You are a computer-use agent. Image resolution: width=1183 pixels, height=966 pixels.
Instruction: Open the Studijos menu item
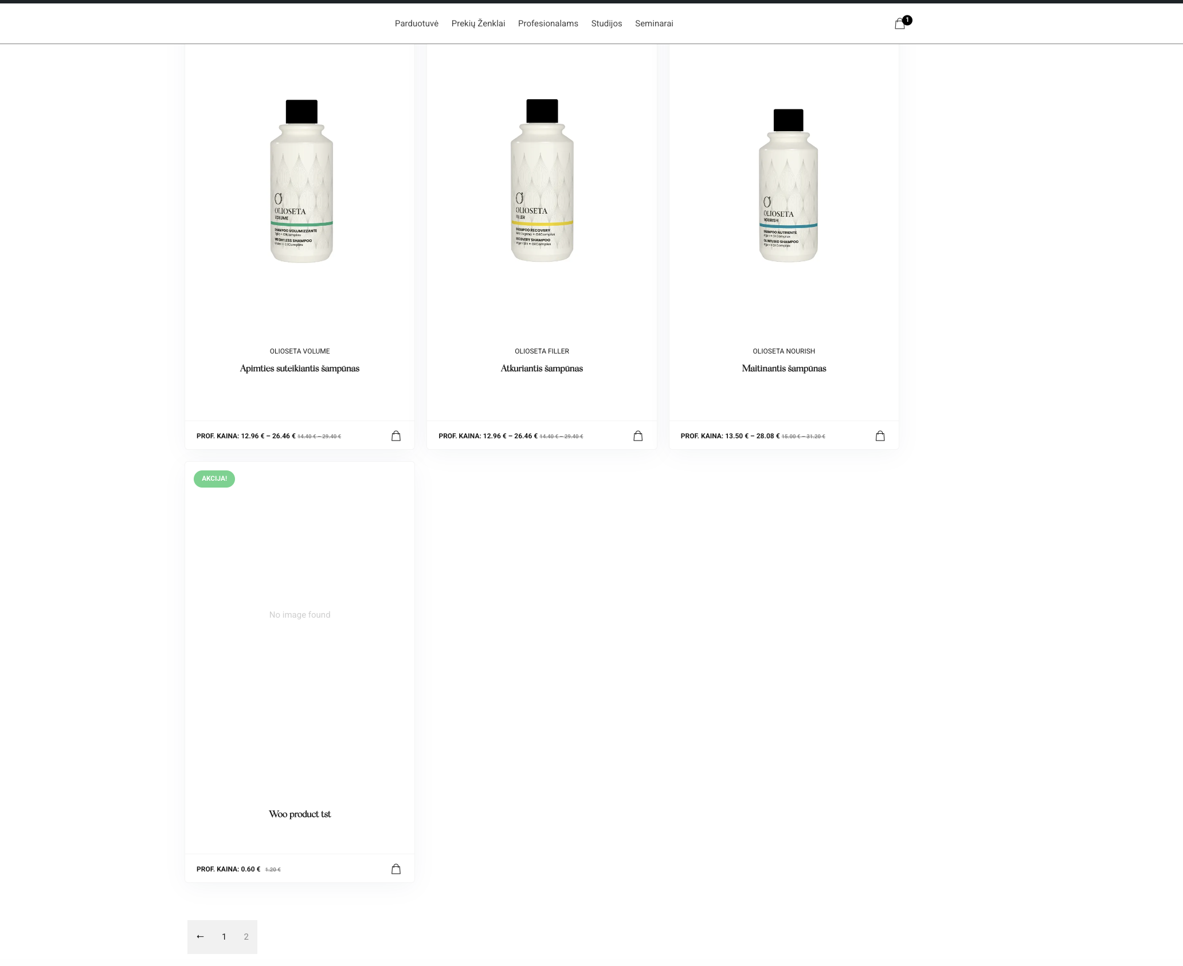[x=606, y=23]
